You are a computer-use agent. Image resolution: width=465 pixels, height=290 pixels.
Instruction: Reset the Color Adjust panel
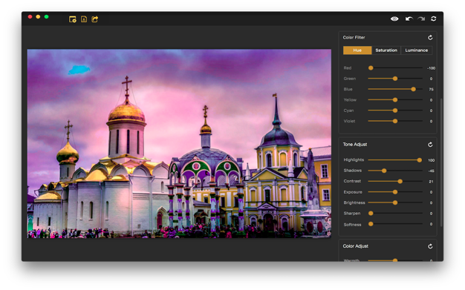pyautogui.click(x=430, y=246)
